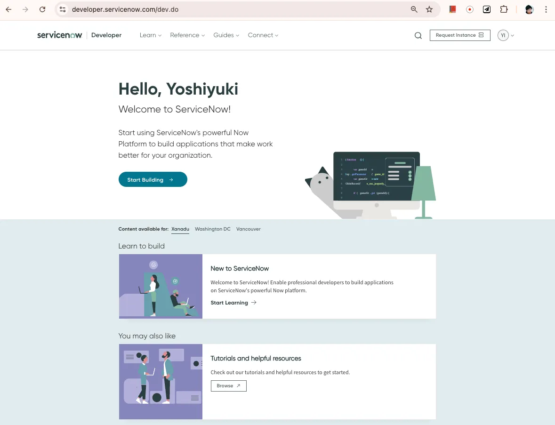The image size is (555, 425).
Task: Click the zoom magnifier icon in address bar
Action: (x=414, y=9)
